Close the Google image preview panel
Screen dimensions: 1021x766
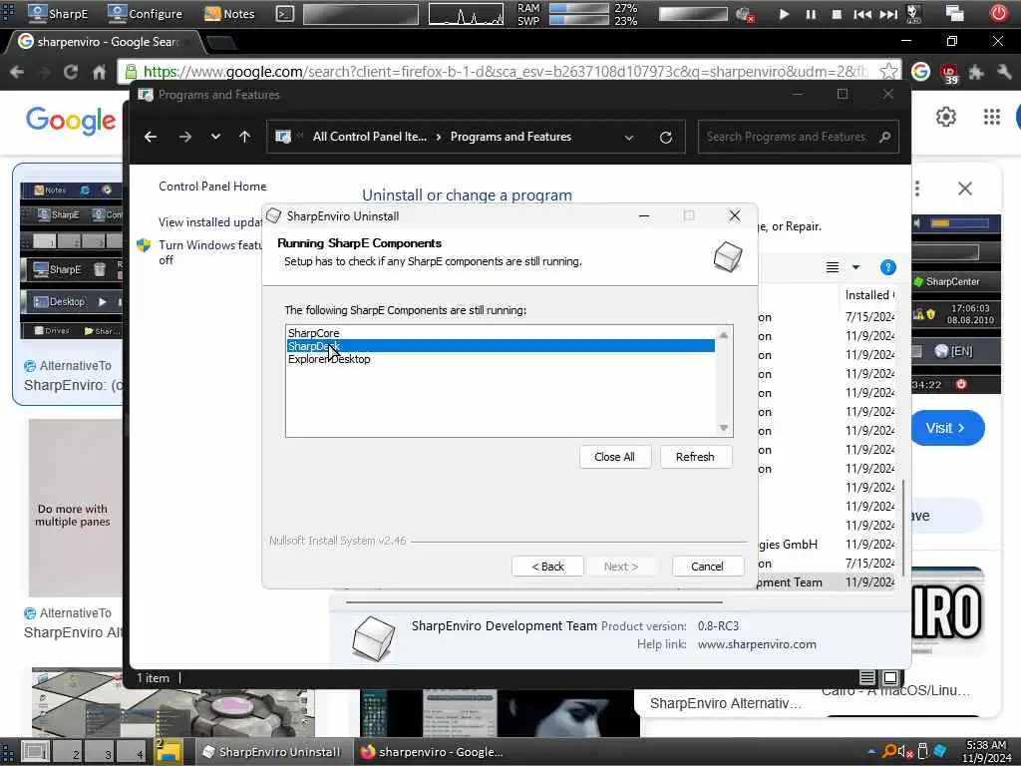(x=965, y=189)
